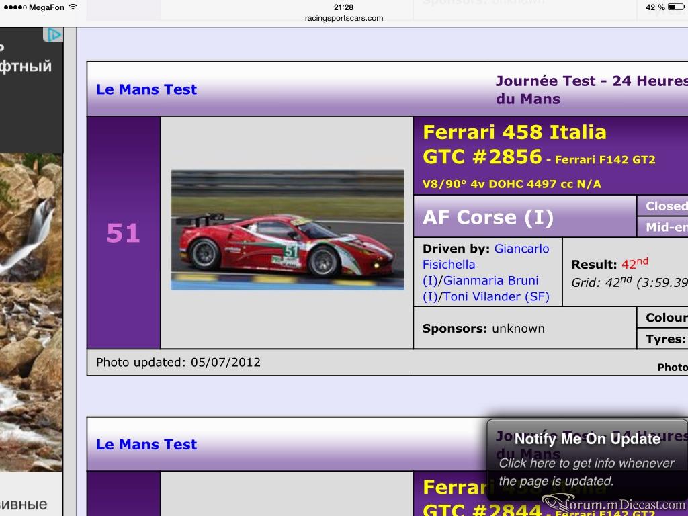This screenshot has width=688, height=516.
Task: Select 'Sponsors: unknown' text
Action: (x=484, y=328)
